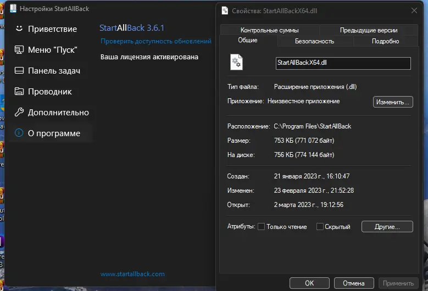428x291 pixels.
Task: Click the wrench icon beside Дополнительно
Action: (19, 112)
